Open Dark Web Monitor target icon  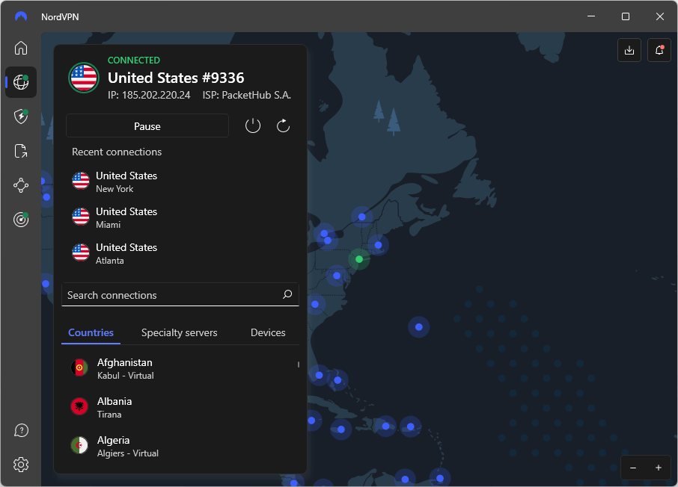tap(21, 220)
